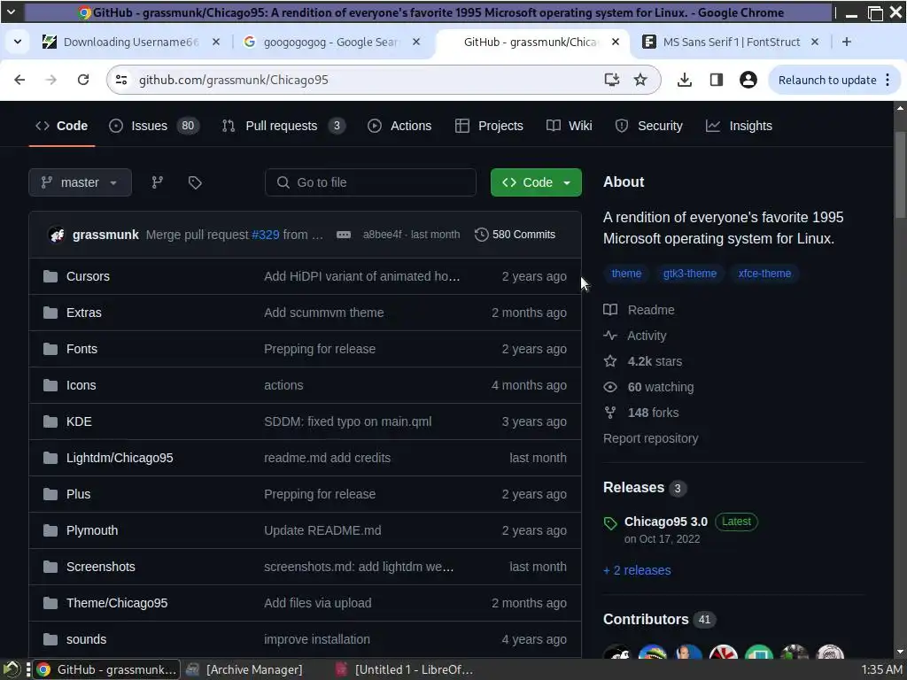Open the Actions tab

pos(399,126)
